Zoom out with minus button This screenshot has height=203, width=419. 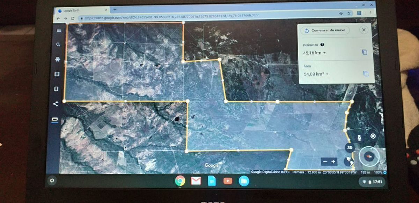(325, 162)
